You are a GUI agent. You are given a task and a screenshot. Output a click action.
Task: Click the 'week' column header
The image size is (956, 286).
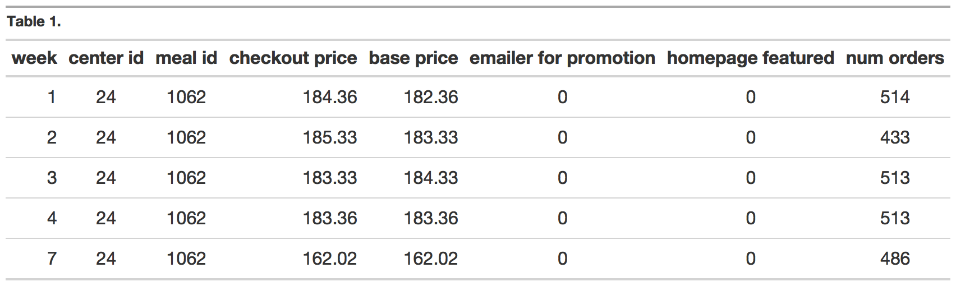(34, 58)
